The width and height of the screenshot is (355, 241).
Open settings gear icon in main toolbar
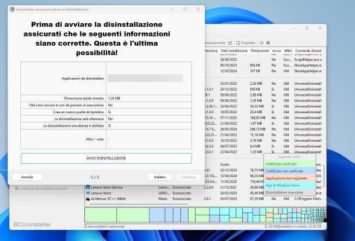[x=261, y=43]
